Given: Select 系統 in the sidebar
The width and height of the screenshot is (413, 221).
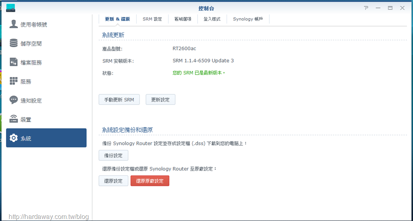Looking at the screenshot, I should pos(46,138).
